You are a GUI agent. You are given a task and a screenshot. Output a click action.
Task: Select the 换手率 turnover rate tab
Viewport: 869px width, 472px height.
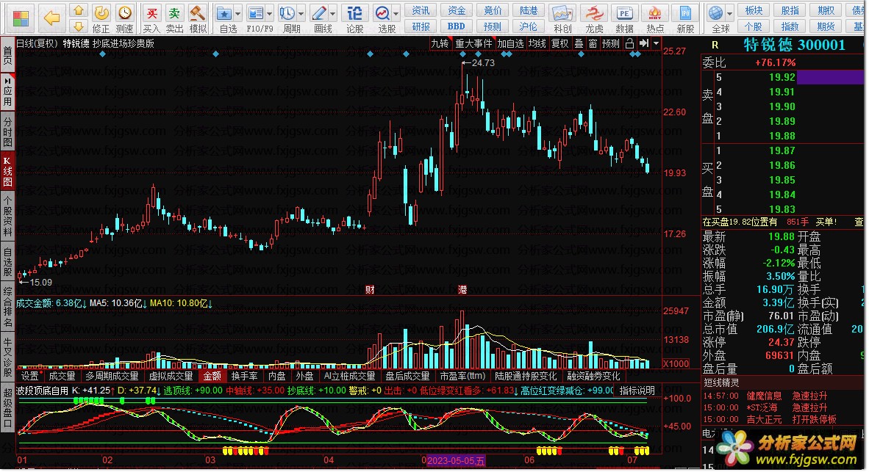(x=244, y=377)
